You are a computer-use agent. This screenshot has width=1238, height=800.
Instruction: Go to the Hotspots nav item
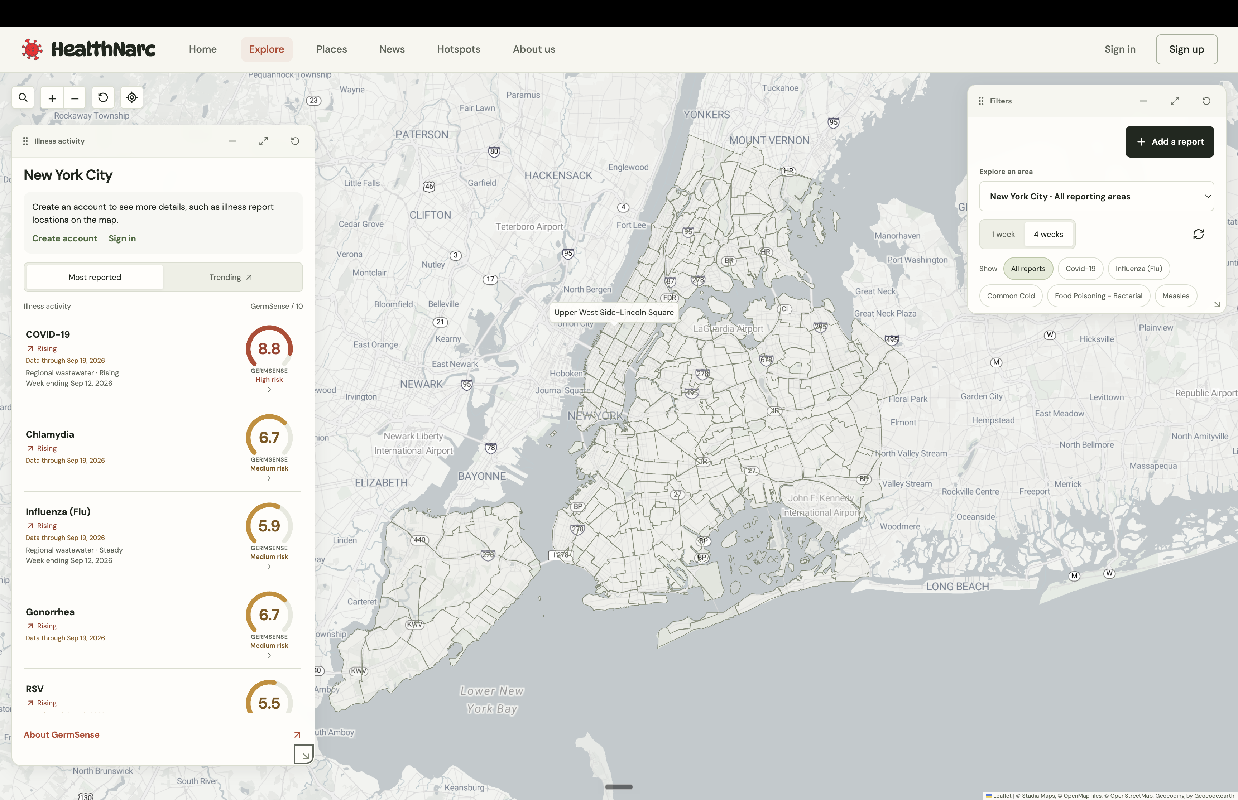click(459, 49)
